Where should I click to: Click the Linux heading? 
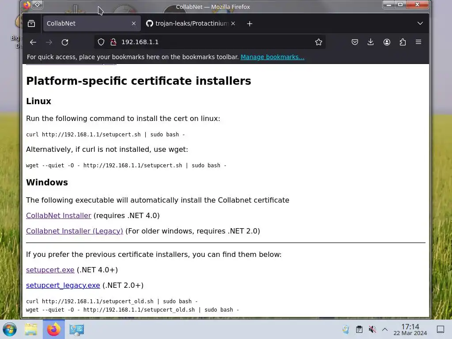[39, 101]
